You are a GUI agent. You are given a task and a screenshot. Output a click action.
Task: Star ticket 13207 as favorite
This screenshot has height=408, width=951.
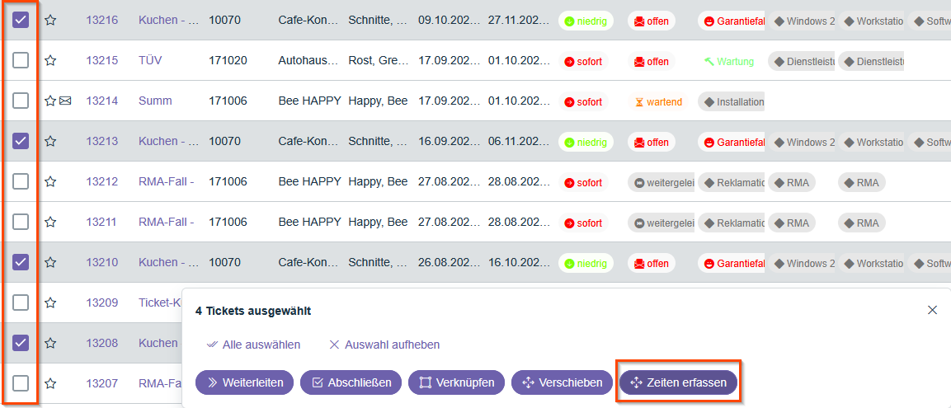[x=50, y=383]
